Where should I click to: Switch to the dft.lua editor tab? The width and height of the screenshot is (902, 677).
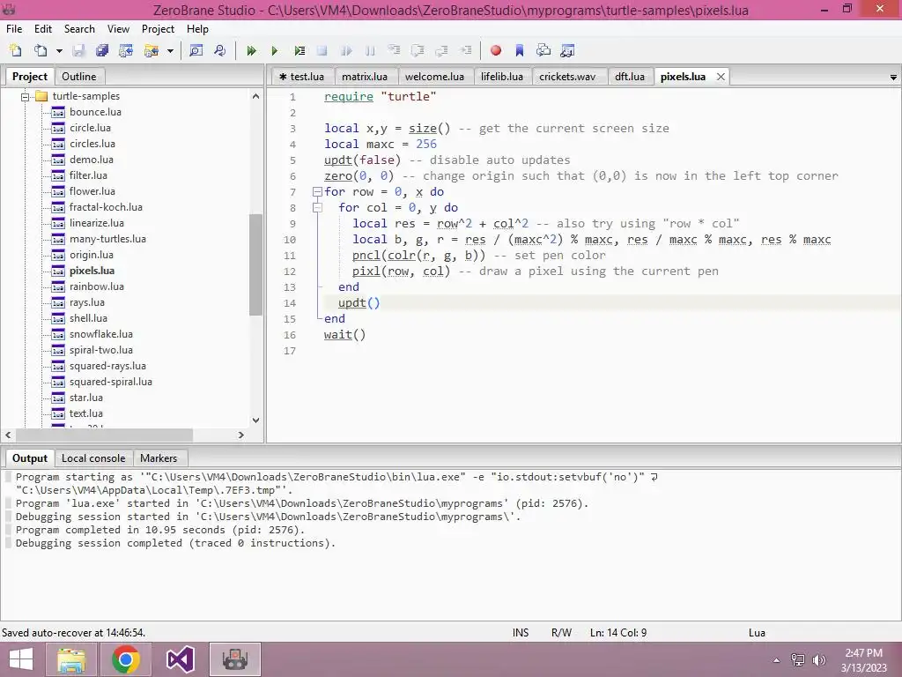pyautogui.click(x=630, y=77)
